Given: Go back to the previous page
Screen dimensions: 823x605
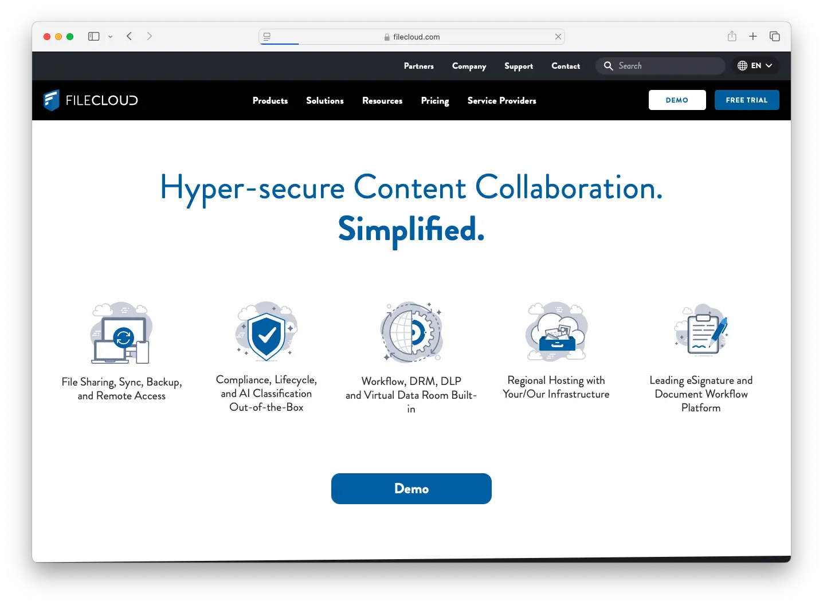Looking at the screenshot, I should coord(130,36).
